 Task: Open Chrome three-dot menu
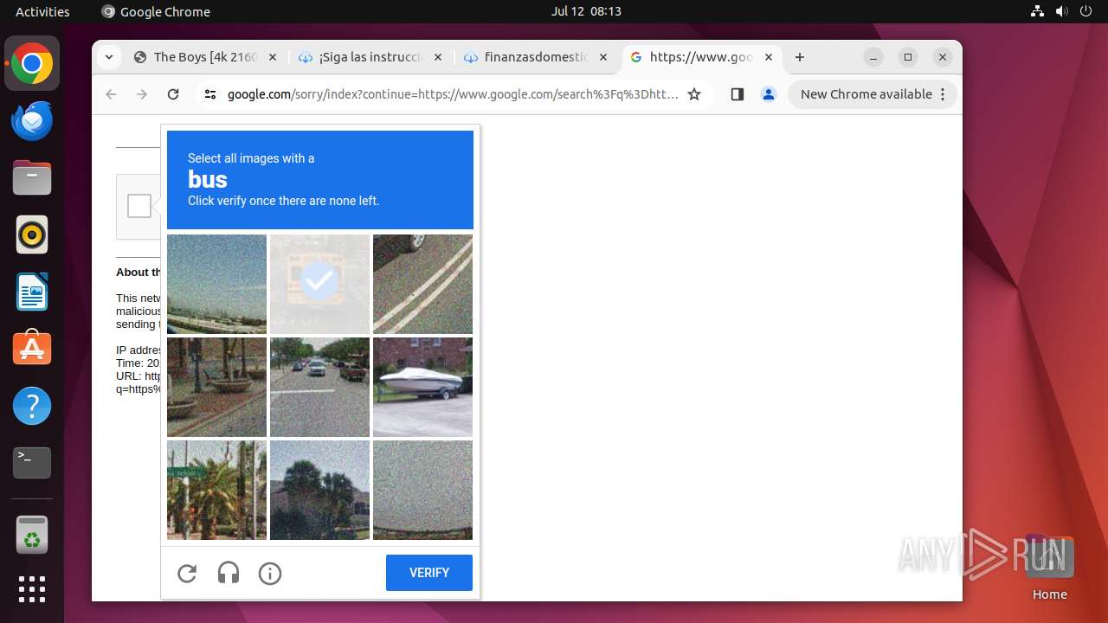pyautogui.click(x=944, y=94)
